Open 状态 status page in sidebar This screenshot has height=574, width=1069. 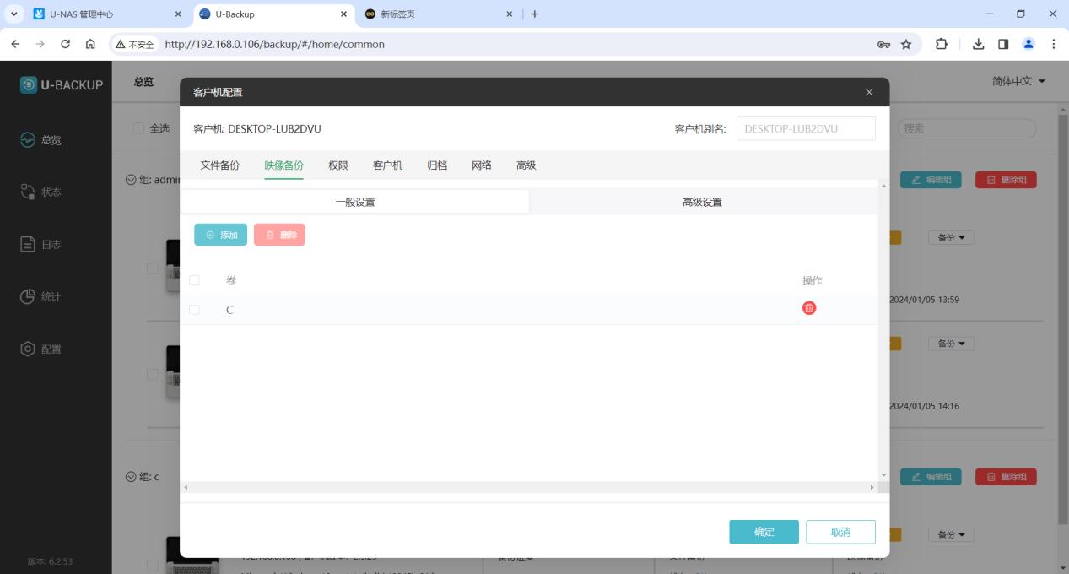[42, 192]
